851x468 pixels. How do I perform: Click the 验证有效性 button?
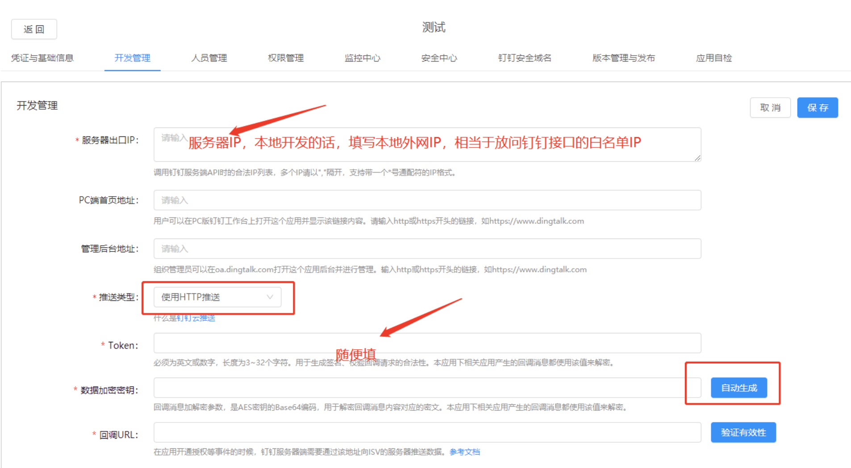pyautogui.click(x=743, y=432)
